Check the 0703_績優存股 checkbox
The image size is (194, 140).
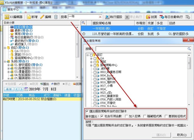(x=95, y=96)
